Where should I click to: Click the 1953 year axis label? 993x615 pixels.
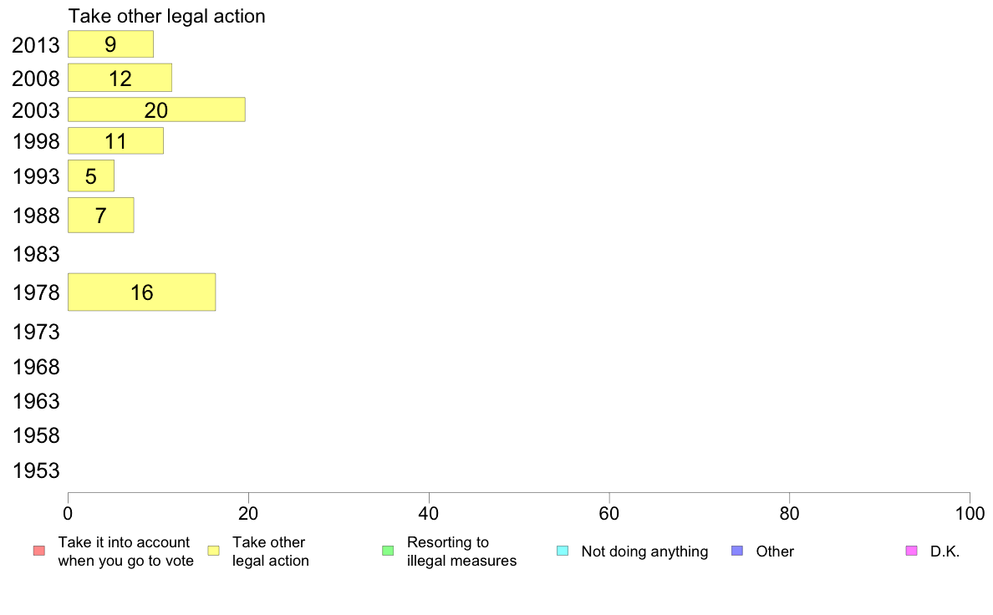click(36, 471)
